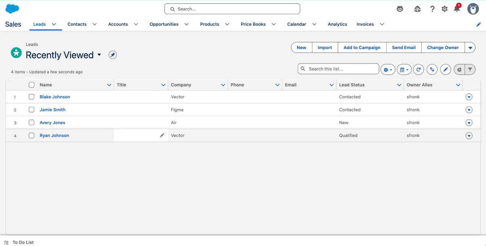Open Name column actions chevron
The height and width of the screenshot is (246, 486).
tap(109, 85)
